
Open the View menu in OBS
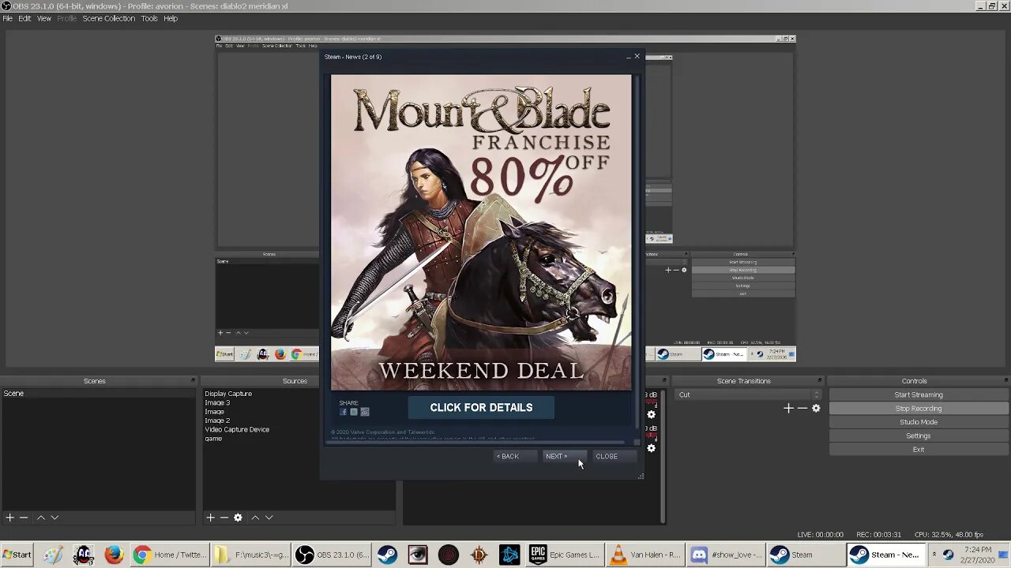pyautogui.click(x=44, y=18)
